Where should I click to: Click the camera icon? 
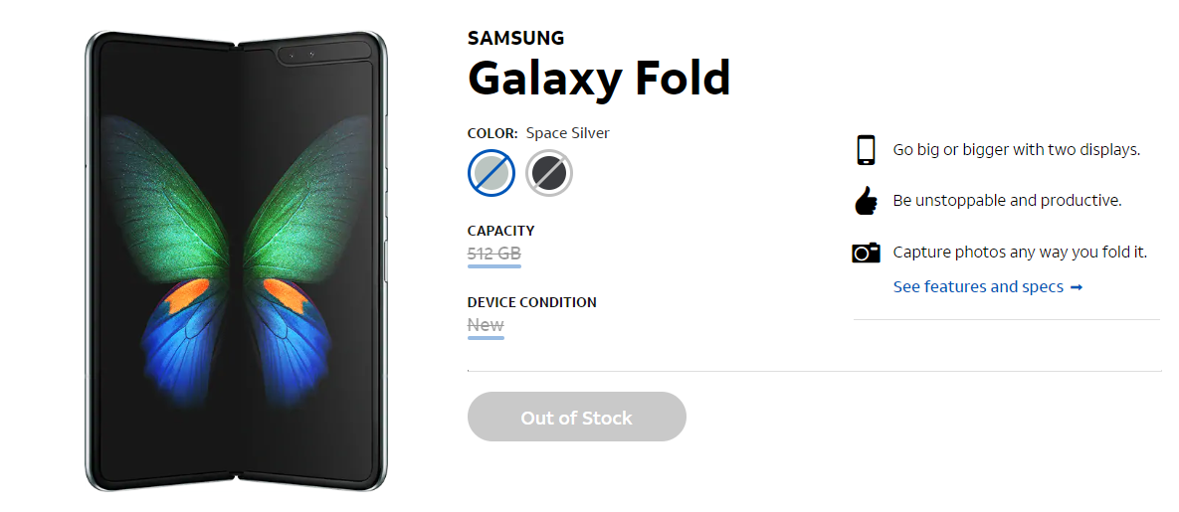click(x=866, y=253)
